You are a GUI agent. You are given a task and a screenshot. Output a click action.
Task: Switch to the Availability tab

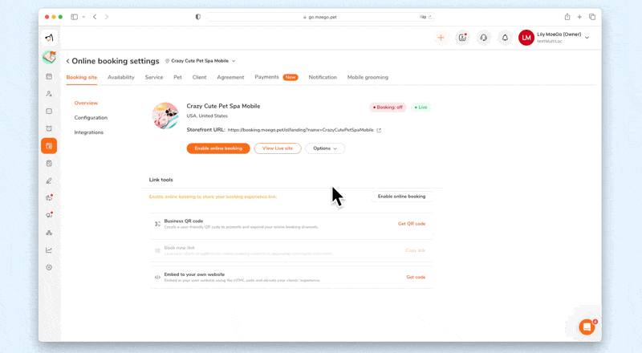[x=121, y=77]
